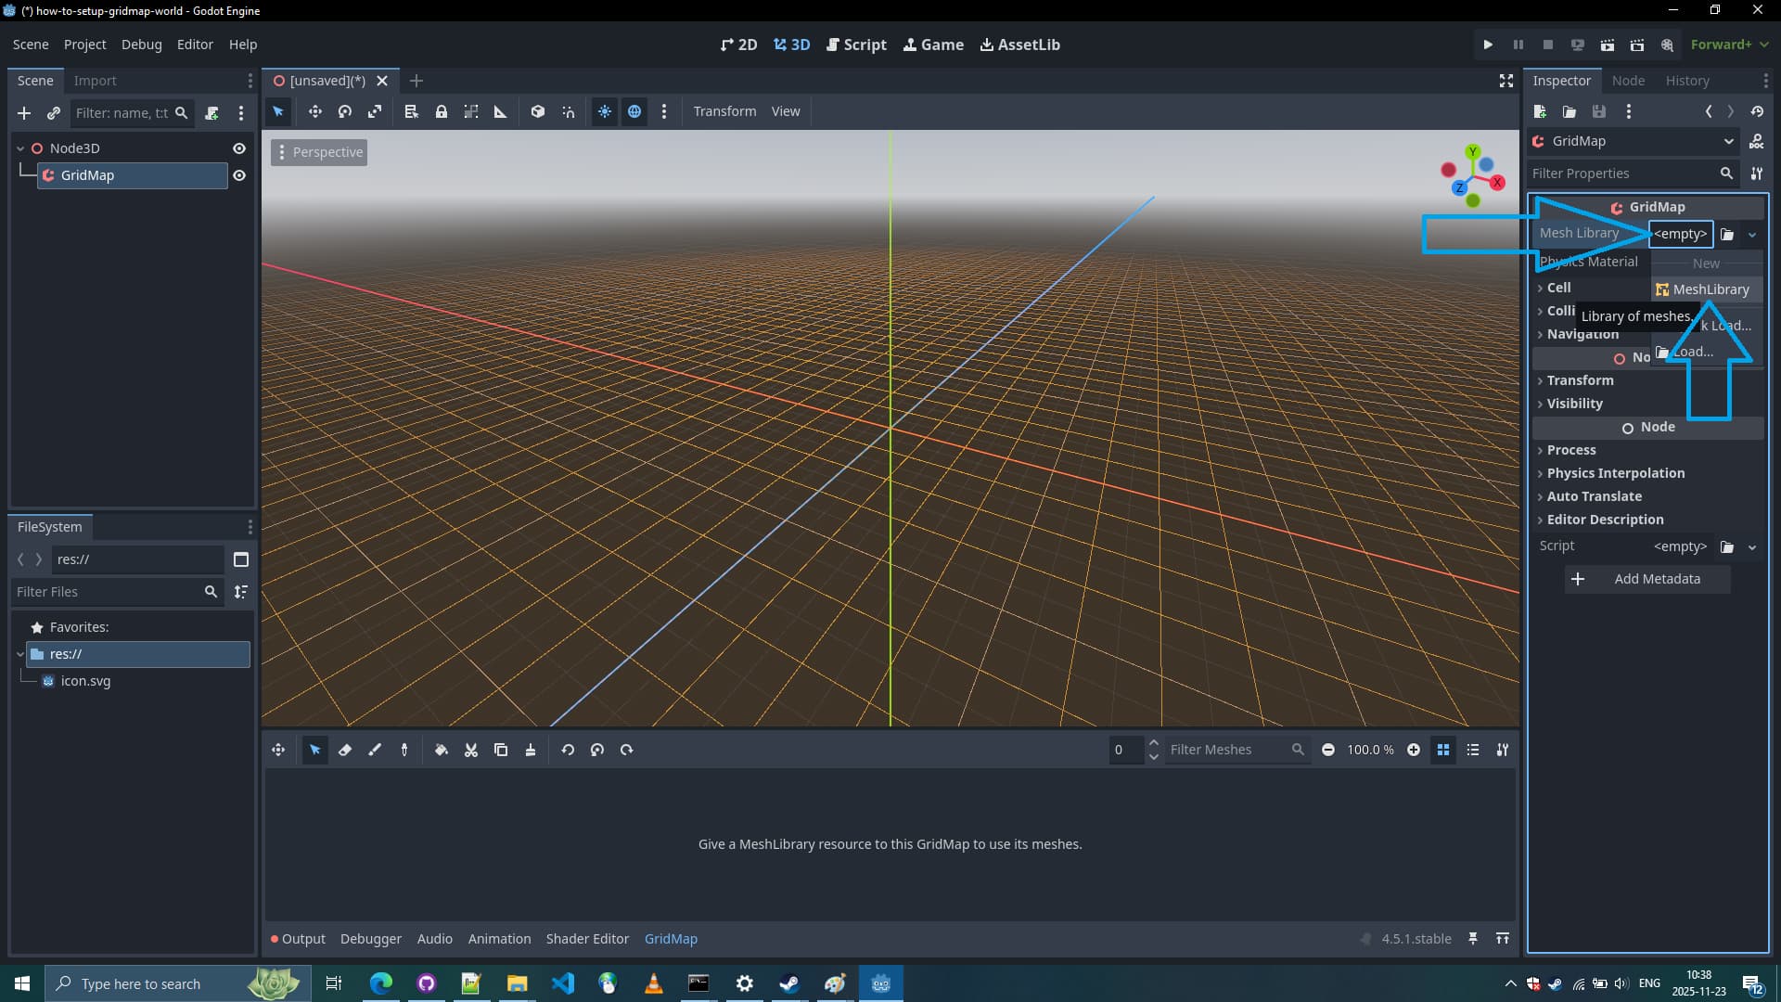Expand the Visibility property section

point(1574,404)
